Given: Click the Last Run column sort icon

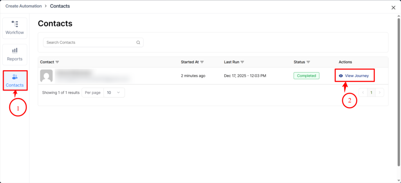Looking at the screenshot, I should (242, 62).
